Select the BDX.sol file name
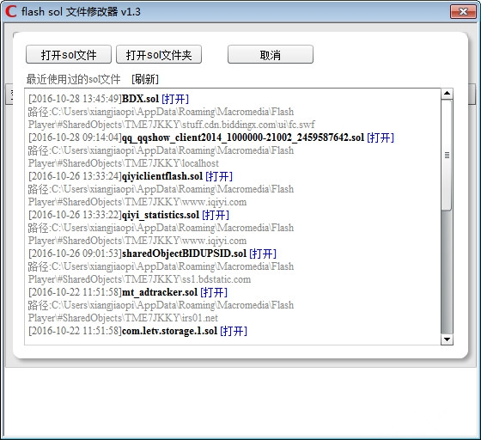This screenshot has height=440, width=481. [141, 99]
